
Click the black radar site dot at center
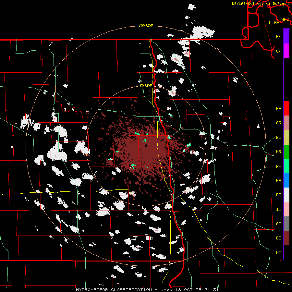click(146, 146)
